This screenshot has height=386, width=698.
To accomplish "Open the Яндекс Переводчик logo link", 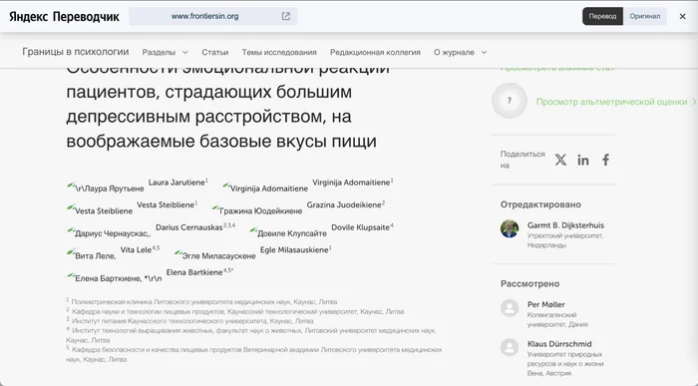I will click(x=64, y=17).
